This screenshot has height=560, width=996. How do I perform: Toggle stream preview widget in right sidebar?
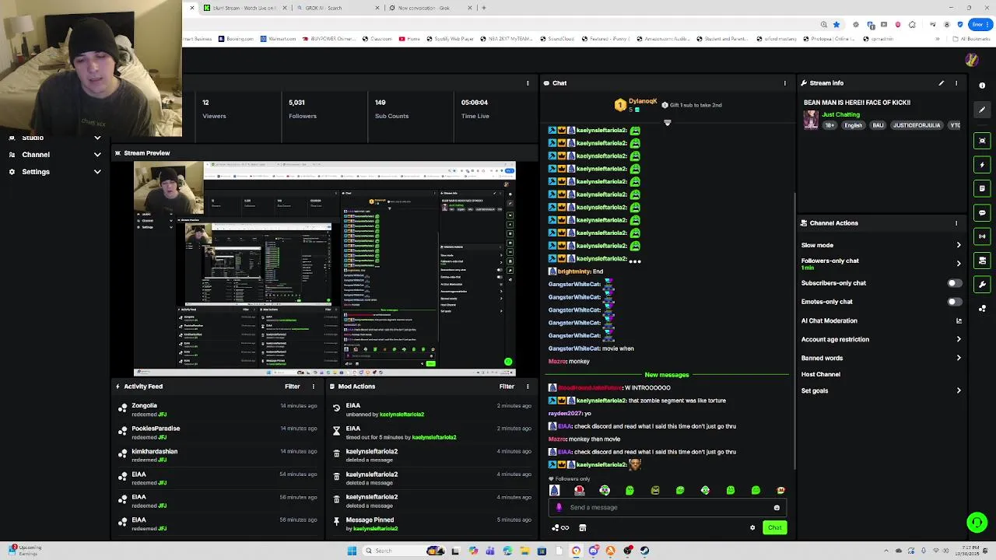(x=982, y=141)
